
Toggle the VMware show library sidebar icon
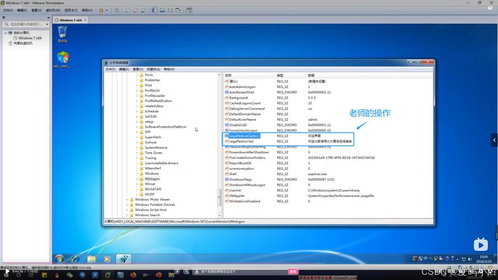click(x=154, y=10)
